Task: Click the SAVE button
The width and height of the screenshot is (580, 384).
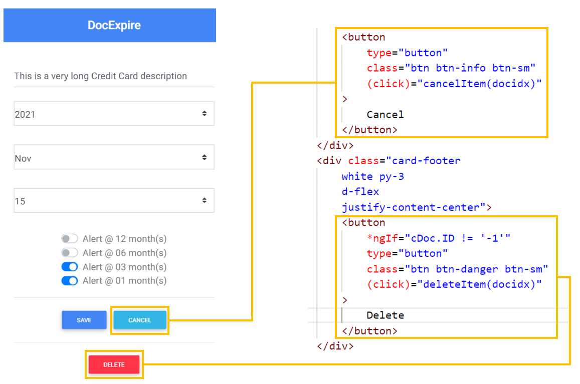Action: 84,320
